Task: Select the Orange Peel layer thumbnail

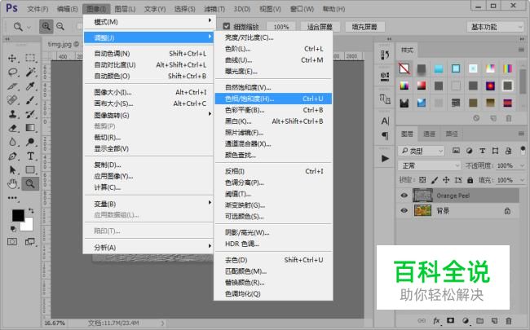Action: (422, 196)
